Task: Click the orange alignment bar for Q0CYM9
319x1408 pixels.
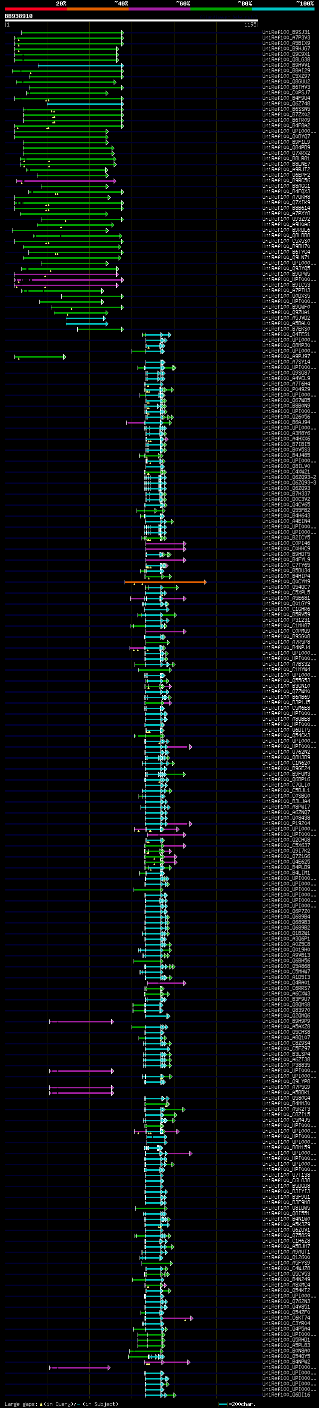Action: point(166,583)
